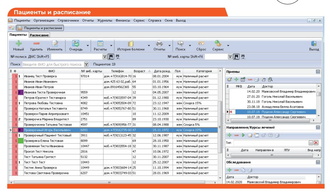This screenshot has width=330, height=194.
Task: Open dropdown arrow next to Расчеты
Action: (111, 45)
